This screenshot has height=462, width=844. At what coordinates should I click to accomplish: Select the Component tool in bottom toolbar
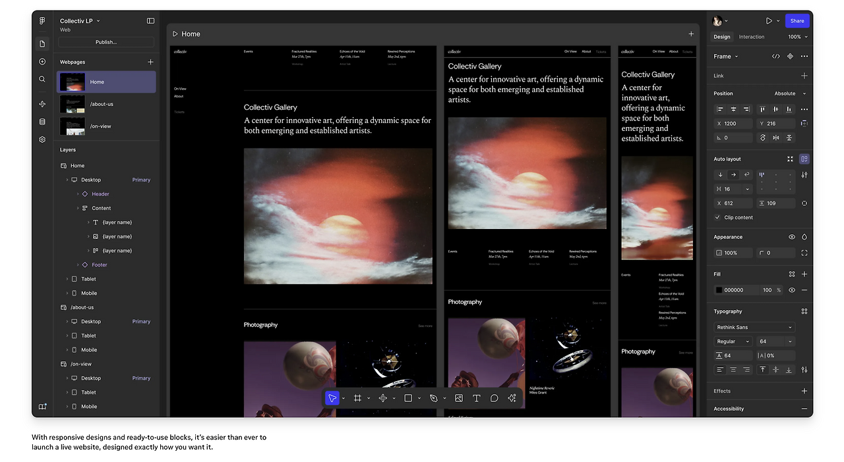pos(383,398)
